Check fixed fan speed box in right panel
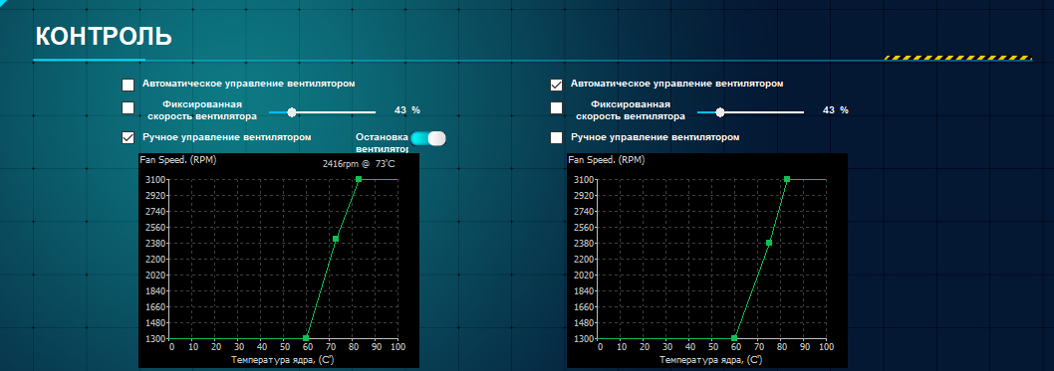The width and height of the screenshot is (1054, 371). click(x=556, y=108)
